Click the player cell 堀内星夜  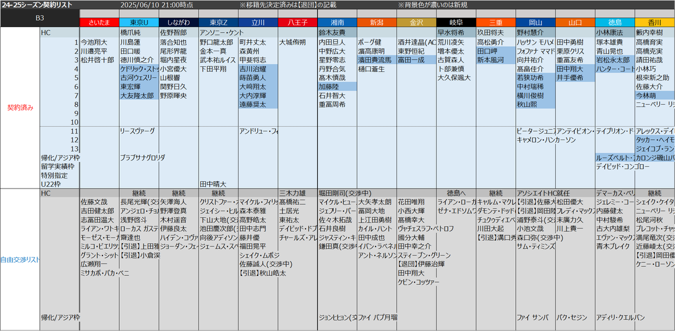[179, 59]
